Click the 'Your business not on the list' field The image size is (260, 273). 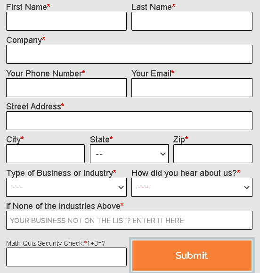coord(129,220)
